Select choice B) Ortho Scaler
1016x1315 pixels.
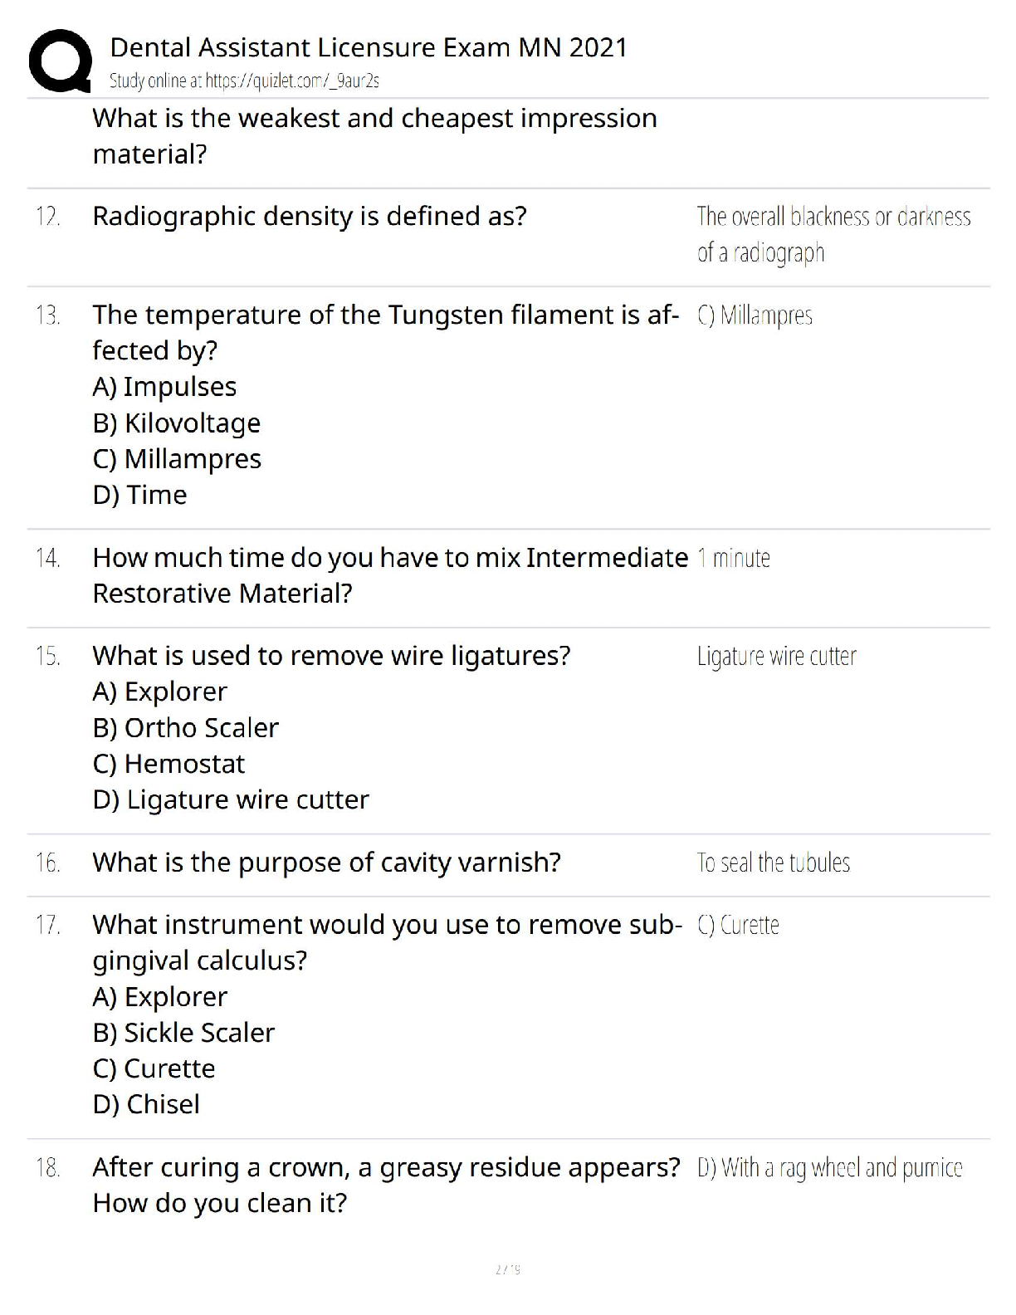185,728
